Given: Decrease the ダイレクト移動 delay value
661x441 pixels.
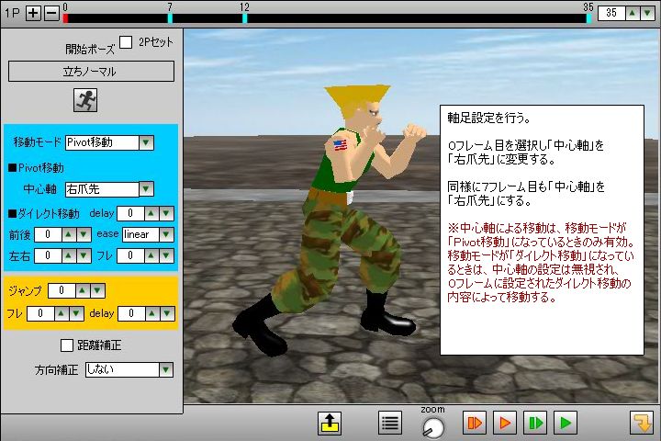Looking at the screenshot, I should [166, 213].
